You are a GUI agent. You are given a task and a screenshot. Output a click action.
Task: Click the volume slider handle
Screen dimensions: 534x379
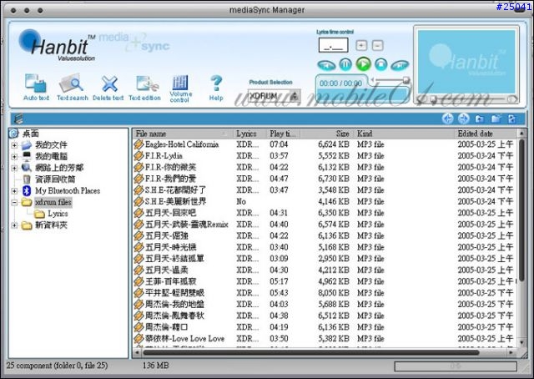pyautogui.click(x=406, y=80)
